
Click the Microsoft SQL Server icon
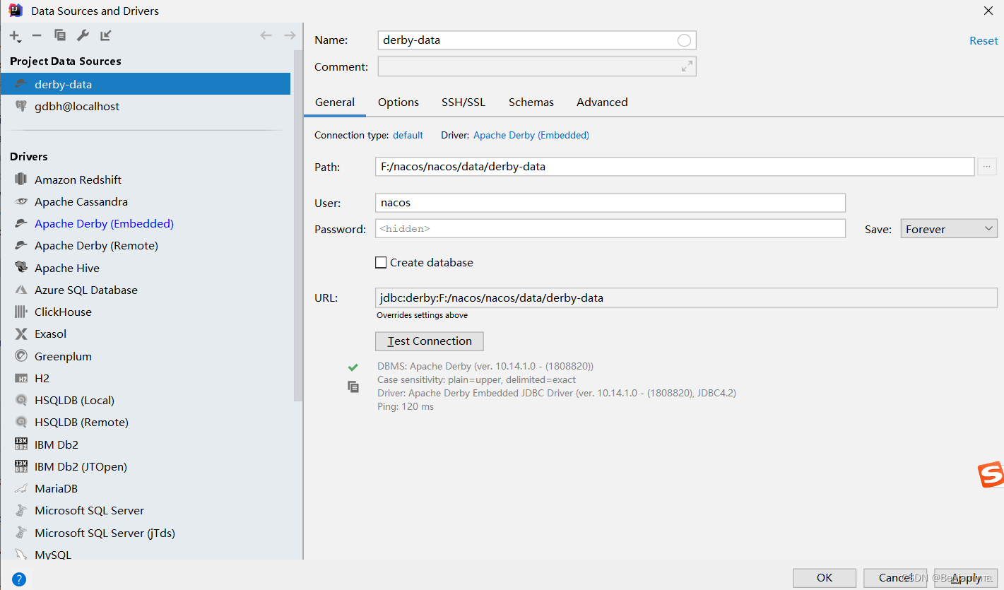(x=21, y=510)
